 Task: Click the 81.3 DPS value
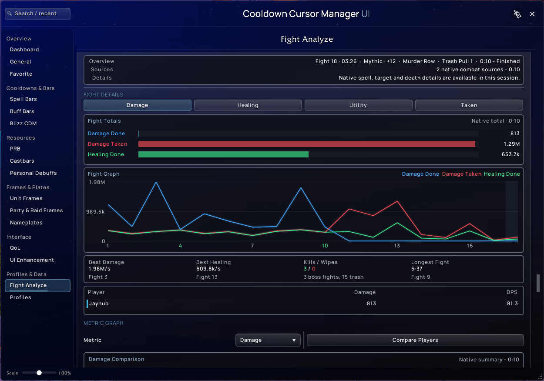[x=512, y=304]
